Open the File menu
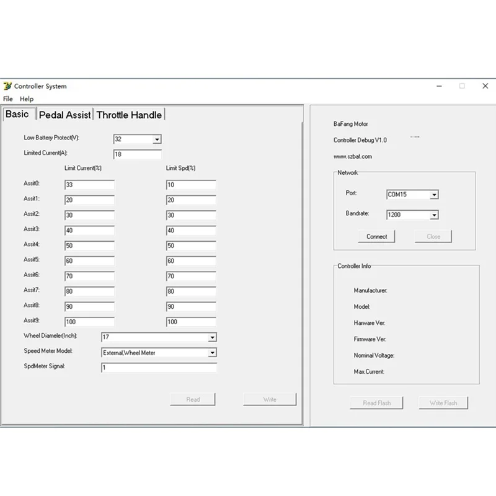The height and width of the screenshot is (496, 496). click(x=7, y=99)
